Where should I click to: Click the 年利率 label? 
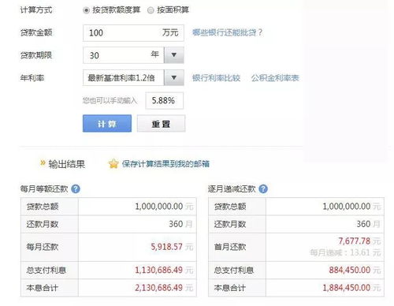[32, 78]
